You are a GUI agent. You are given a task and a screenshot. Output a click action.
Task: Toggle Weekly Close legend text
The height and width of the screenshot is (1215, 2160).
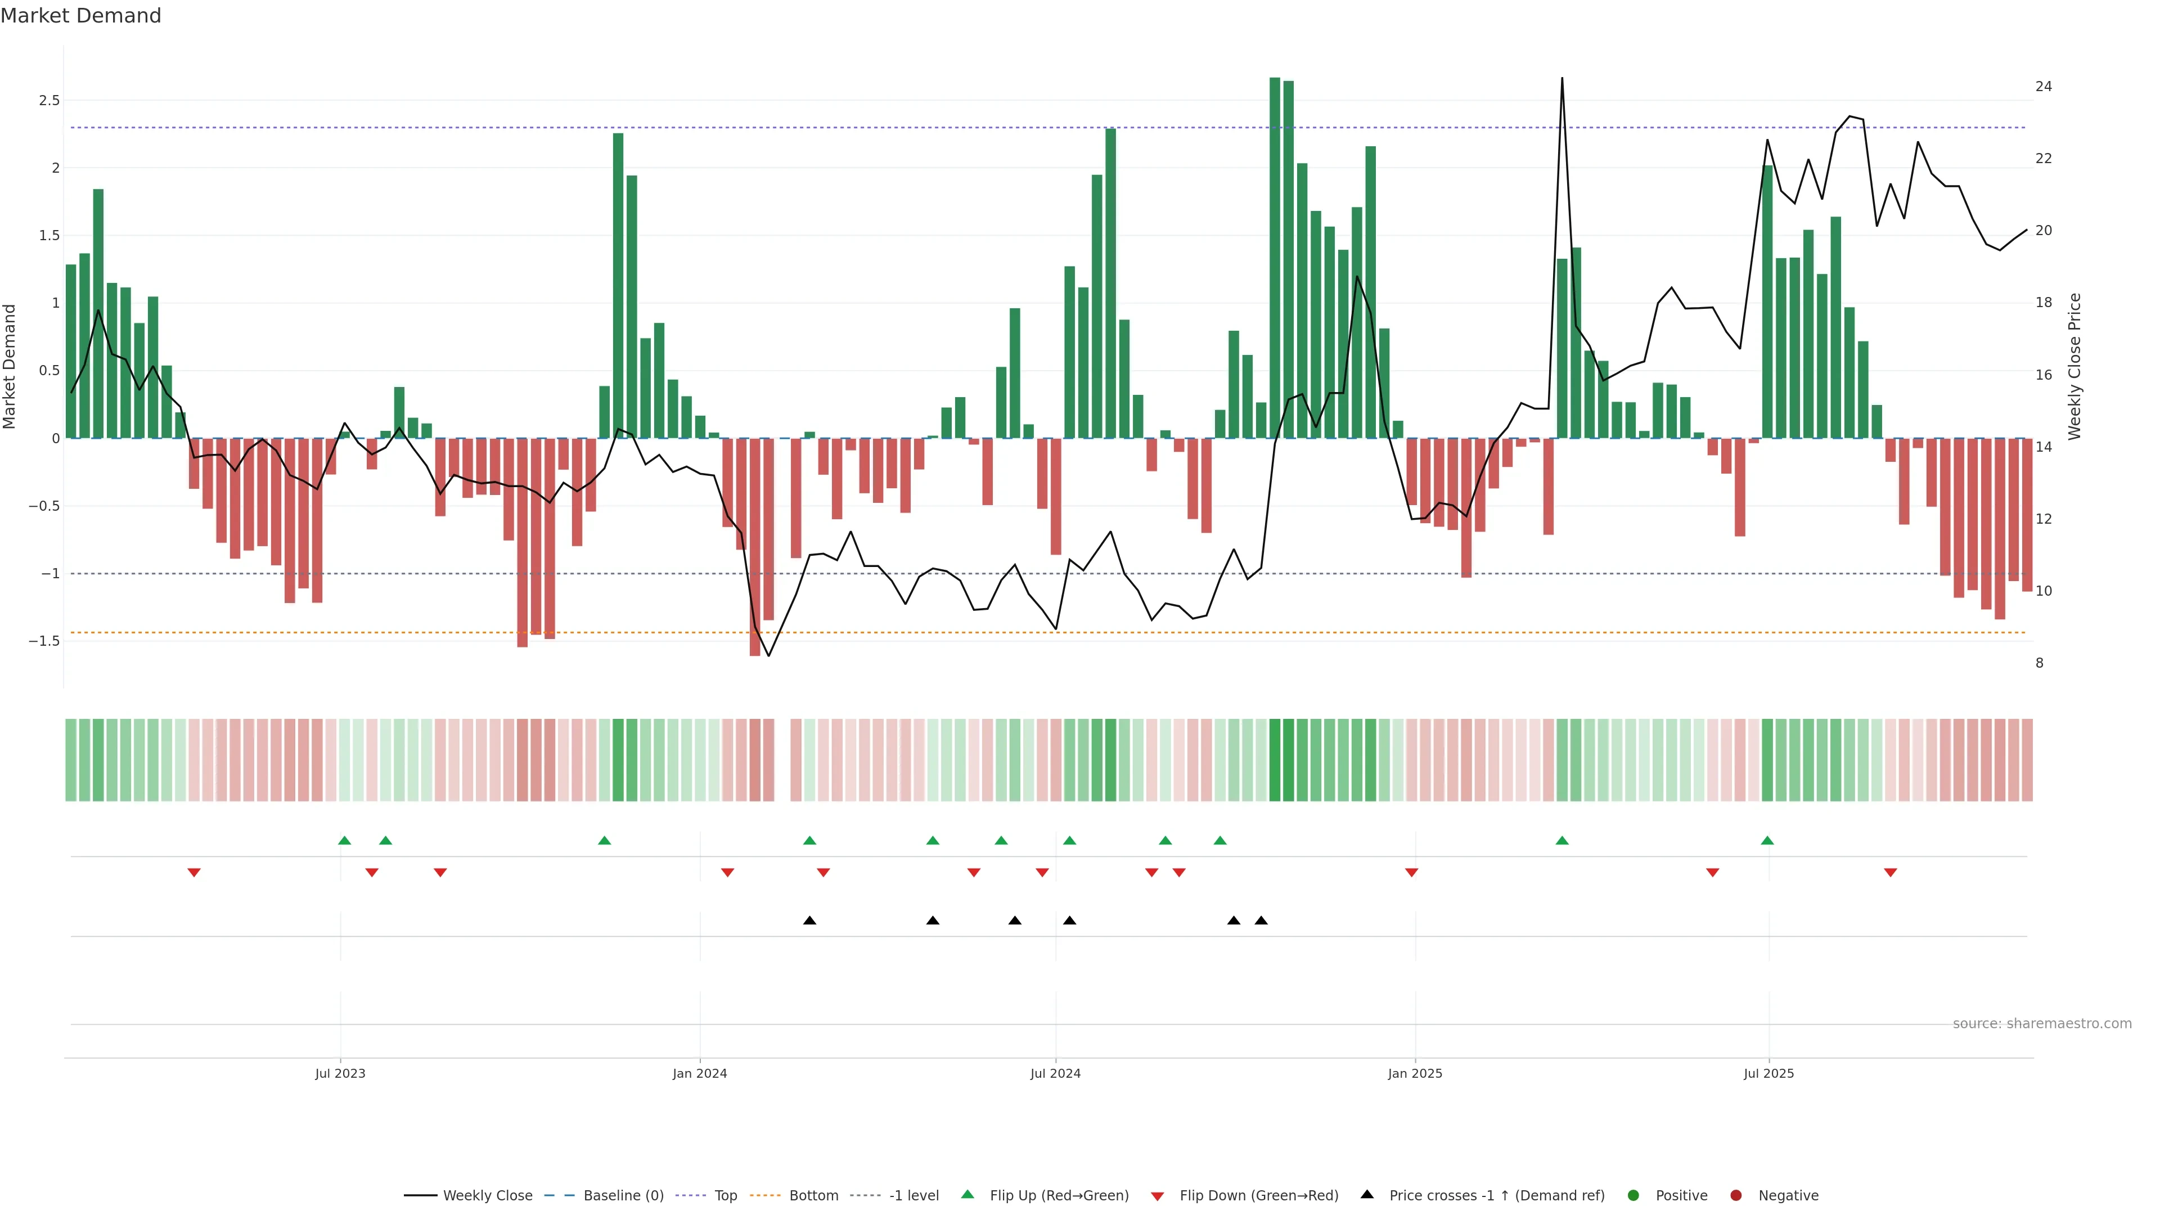coord(487,1195)
